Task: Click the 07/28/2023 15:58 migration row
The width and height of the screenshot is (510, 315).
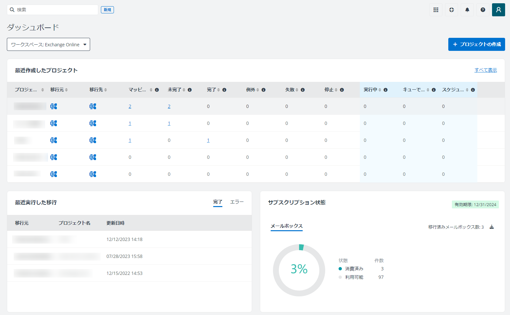Action: pos(129,256)
